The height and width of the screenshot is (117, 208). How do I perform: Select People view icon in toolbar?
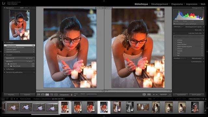click(56, 95)
